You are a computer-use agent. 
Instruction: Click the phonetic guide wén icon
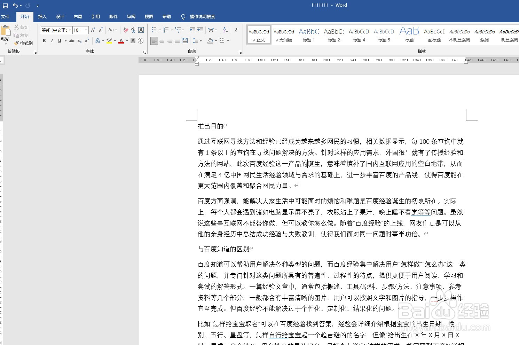click(x=133, y=30)
